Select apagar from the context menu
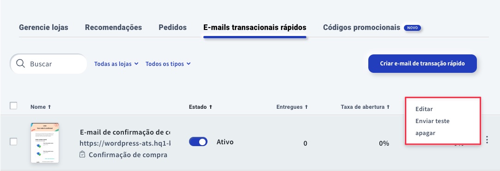 [426, 133]
